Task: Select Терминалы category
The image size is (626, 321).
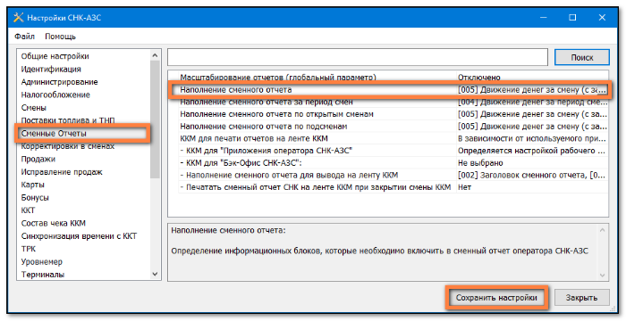Action: pos(43,275)
